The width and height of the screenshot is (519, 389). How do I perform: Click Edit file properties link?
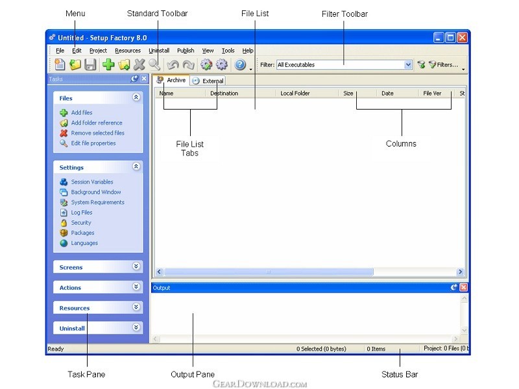(93, 143)
